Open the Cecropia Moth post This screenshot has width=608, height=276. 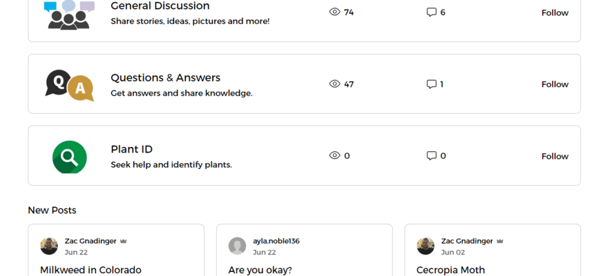tap(450, 270)
